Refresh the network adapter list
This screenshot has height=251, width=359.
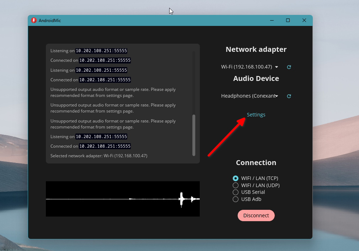[289, 67]
